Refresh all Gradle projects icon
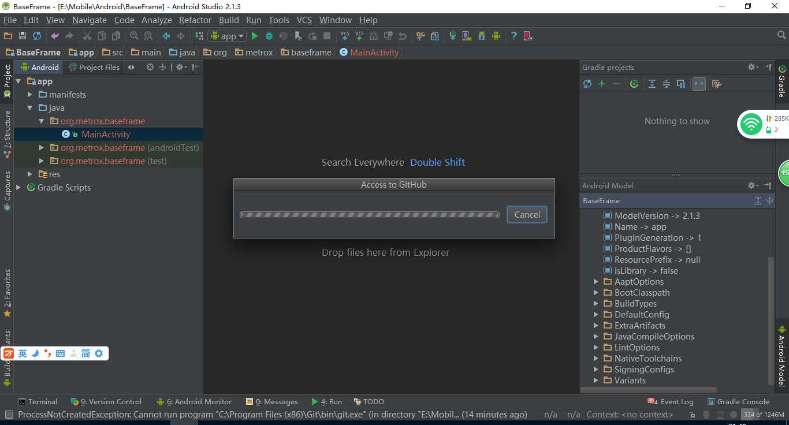This screenshot has width=789, height=425. [587, 84]
